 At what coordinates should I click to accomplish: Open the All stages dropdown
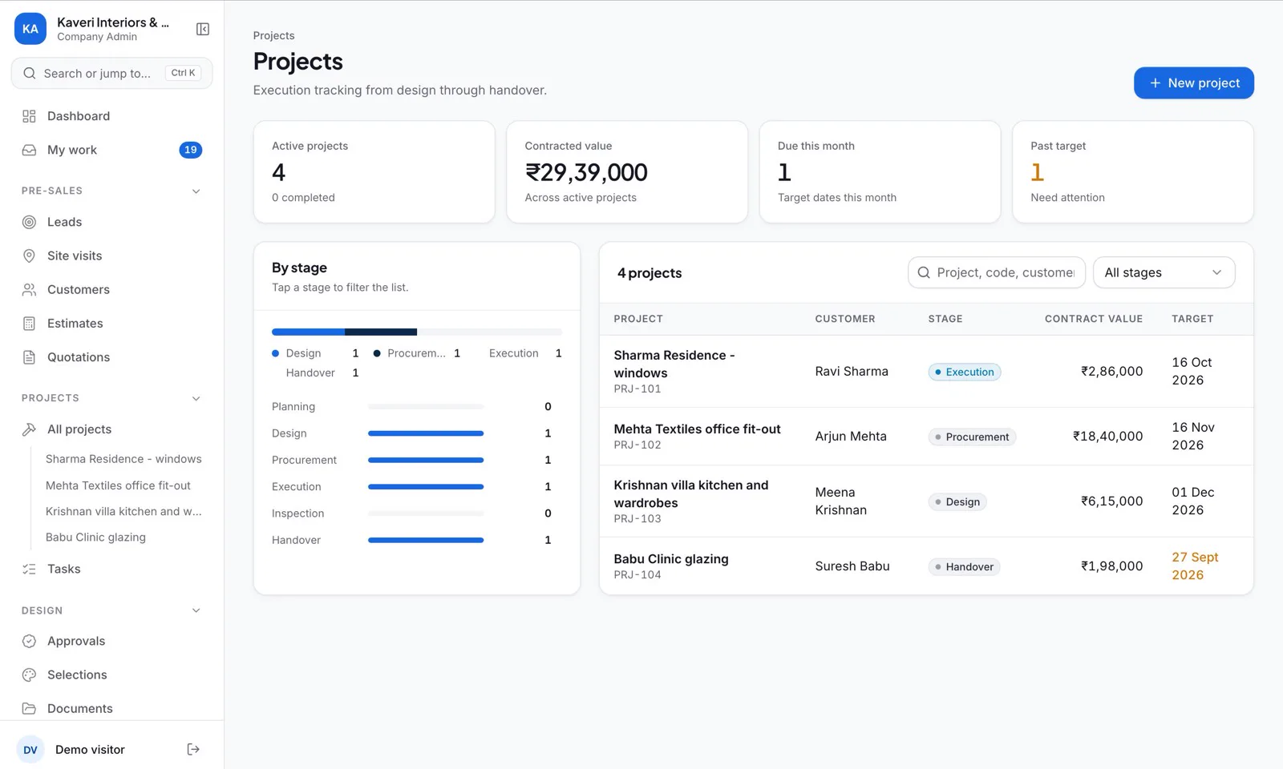(x=1164, y=272)
